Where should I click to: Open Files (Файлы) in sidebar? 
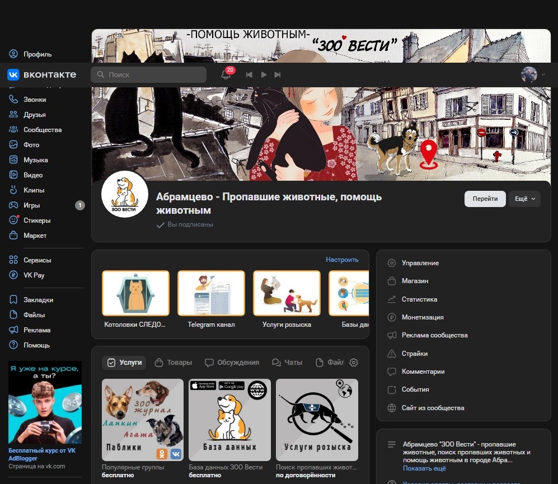27,314
